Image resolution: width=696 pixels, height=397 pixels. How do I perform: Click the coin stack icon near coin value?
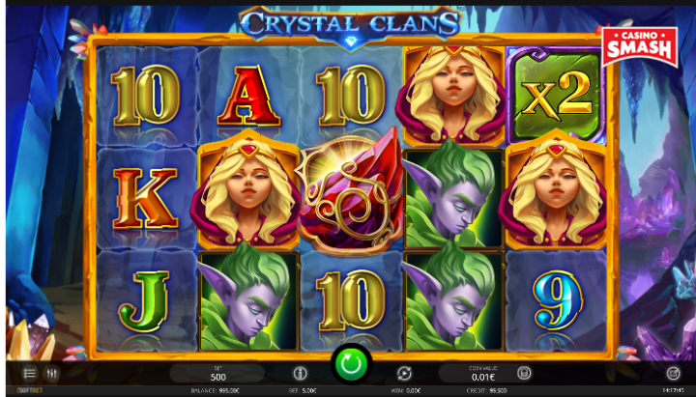(x=524, y=373)
